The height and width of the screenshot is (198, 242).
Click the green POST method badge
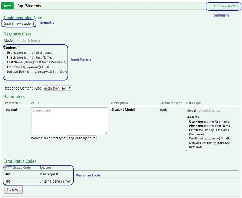pos(8,6)
